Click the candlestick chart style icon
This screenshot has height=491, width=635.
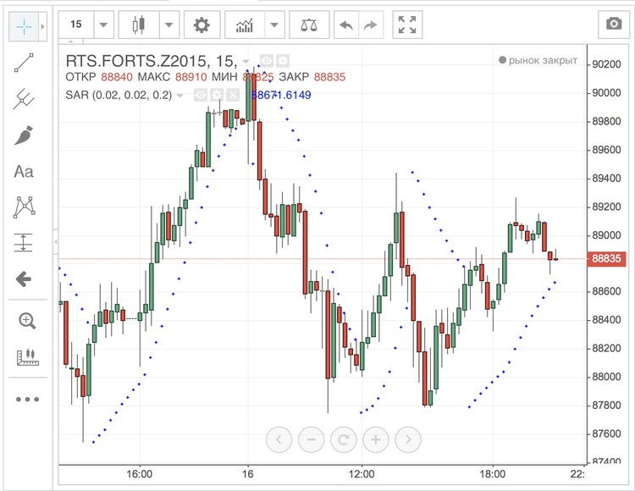pos(139,25)
